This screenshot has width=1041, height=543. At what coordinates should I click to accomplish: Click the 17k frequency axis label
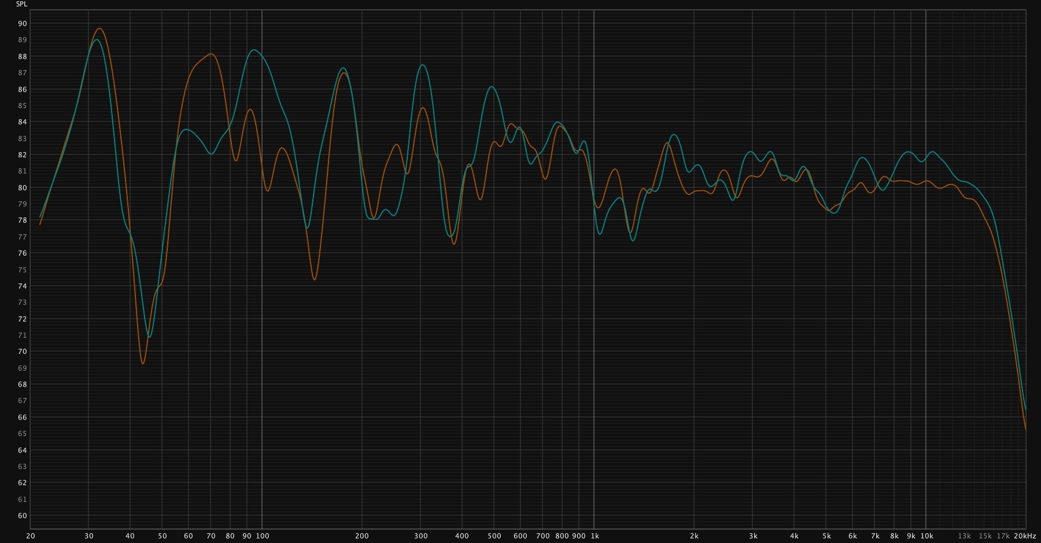tap(1003, 536)
